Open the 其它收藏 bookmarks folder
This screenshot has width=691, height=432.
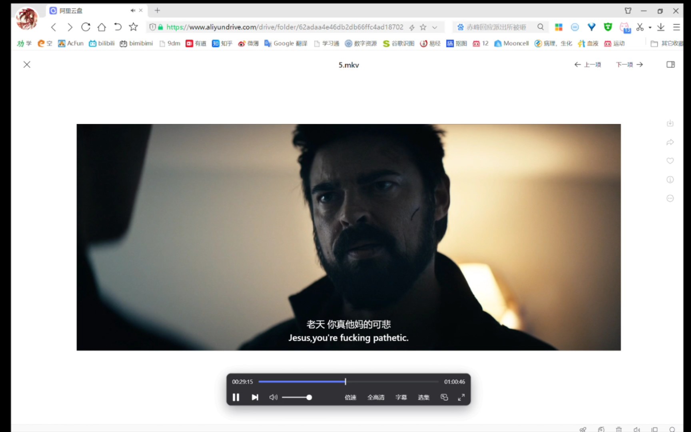[667, 43]
